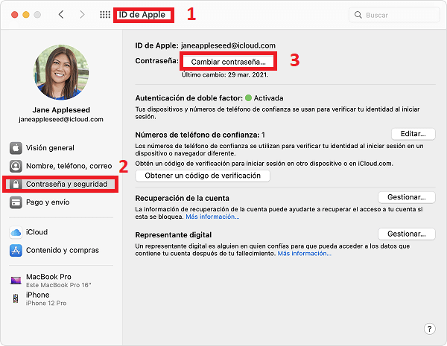
Task: Click the Último cambio: 29 mar. 2021 text
Action: pyautogui.click(x=225, y=75)
